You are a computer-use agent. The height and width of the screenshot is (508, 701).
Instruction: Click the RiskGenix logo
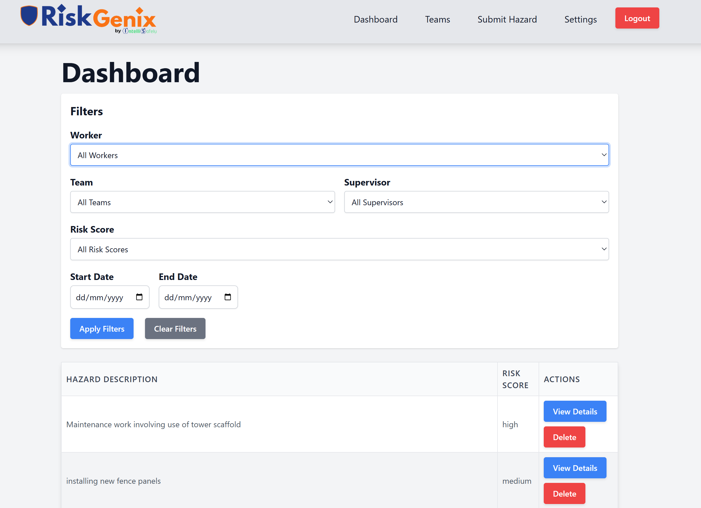pos(88,19)
